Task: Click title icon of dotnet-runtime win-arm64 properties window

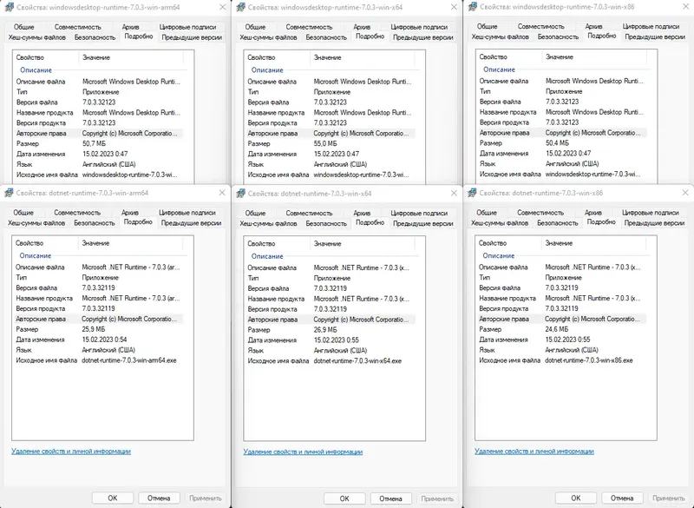Action: point(9,193)
